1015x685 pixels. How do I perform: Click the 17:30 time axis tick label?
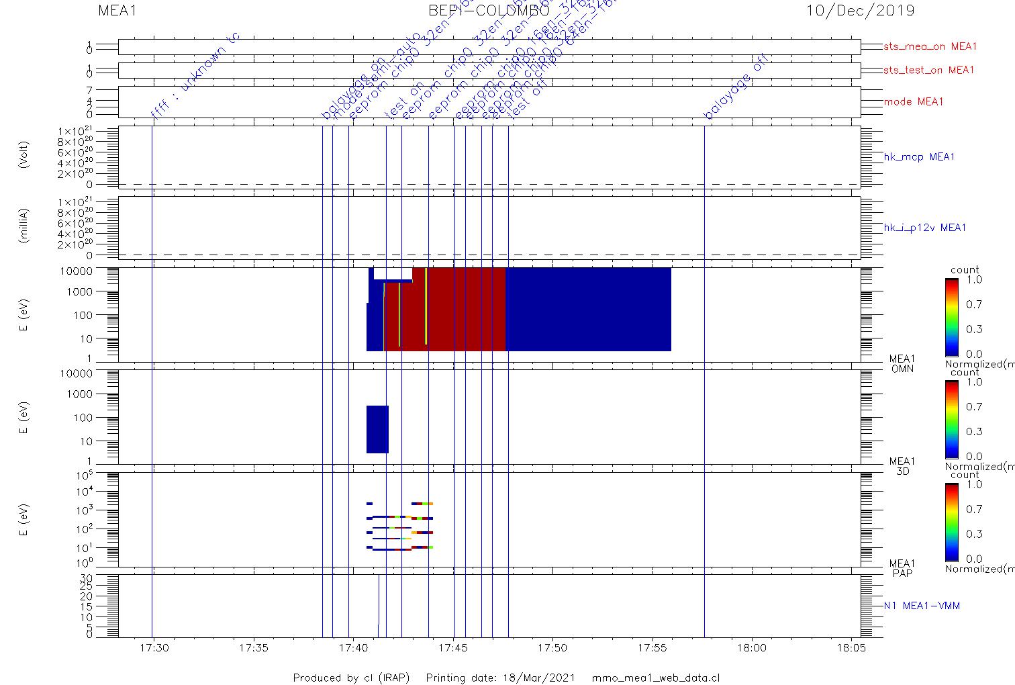point(154,649)
